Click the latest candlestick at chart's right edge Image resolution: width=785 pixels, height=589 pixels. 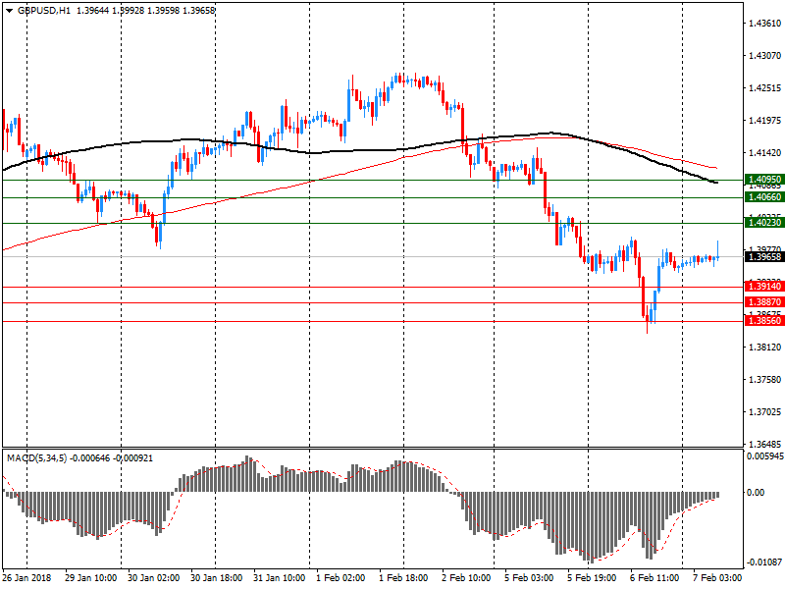click(x=719, y=257)
